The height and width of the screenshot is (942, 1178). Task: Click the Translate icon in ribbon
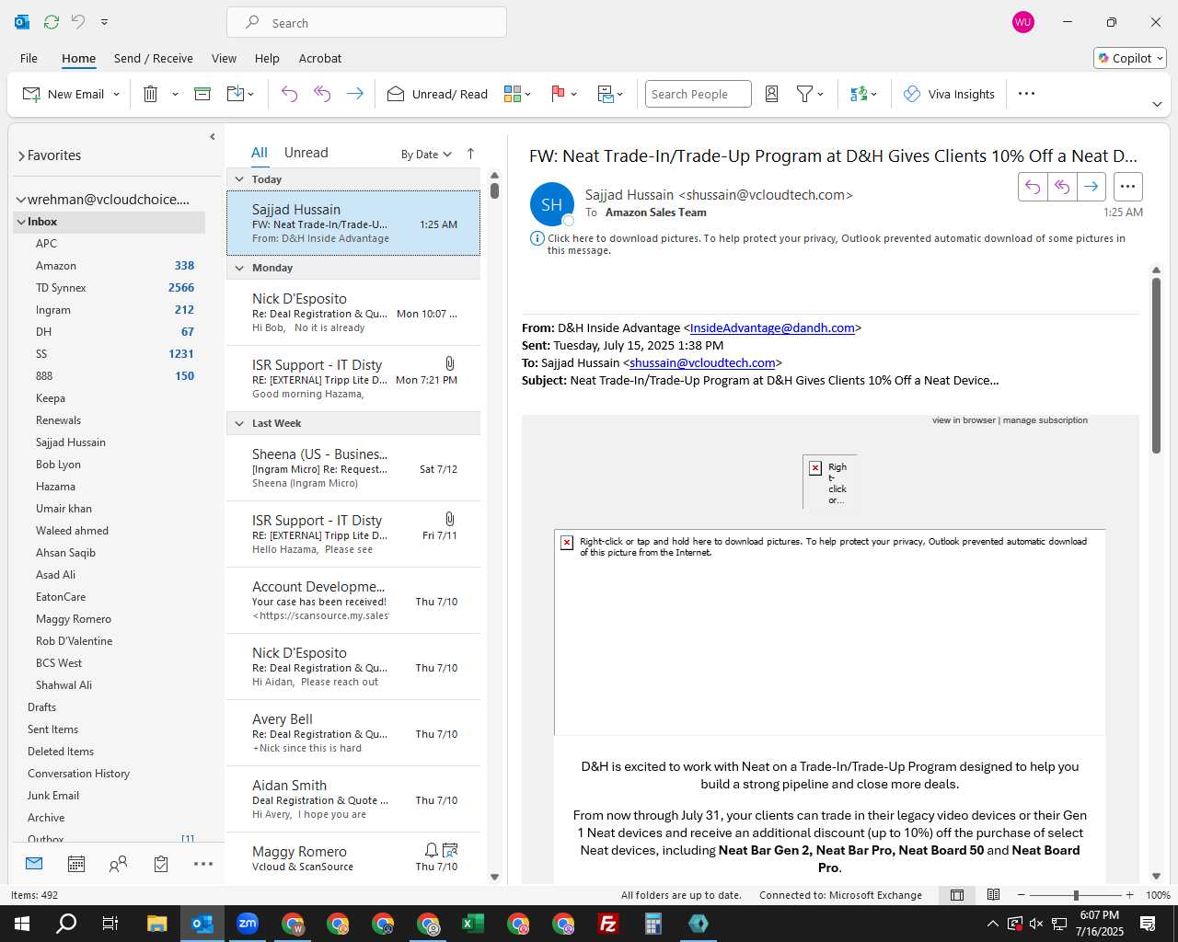click(860, 94)
